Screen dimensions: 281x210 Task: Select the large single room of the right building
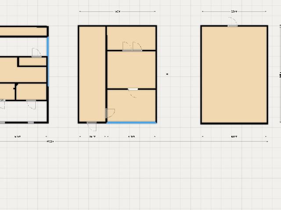pyautogui.click(x=234, y=75)
